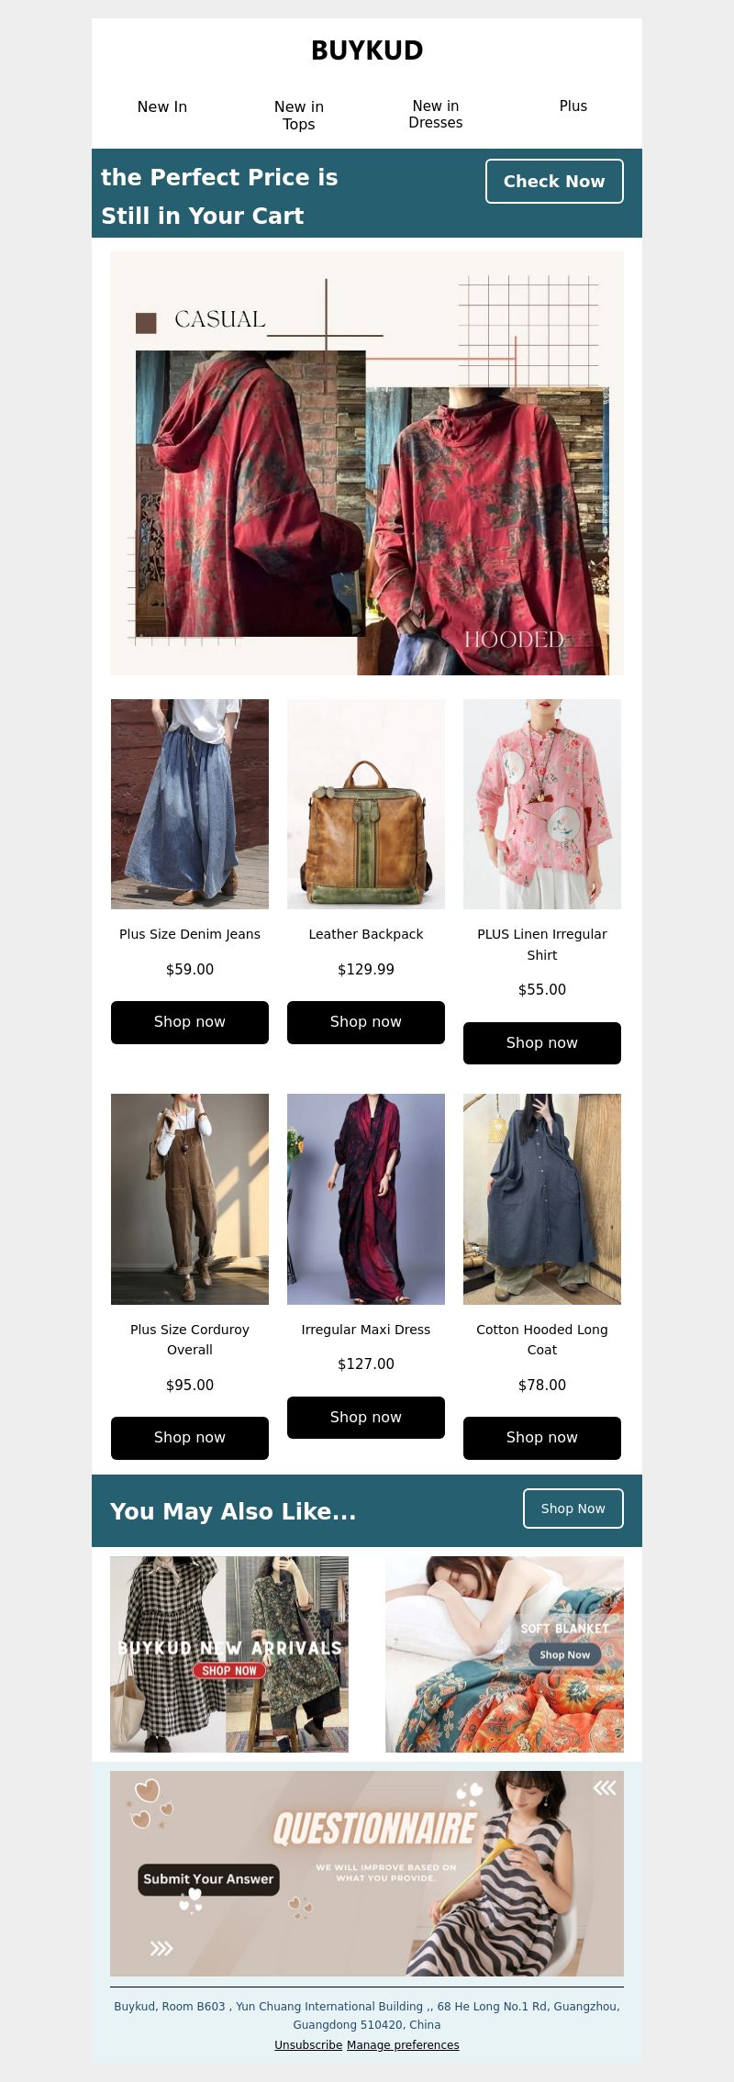The height and width of the screenshot is (2082, 734).
Task: Open the Leather Backpack product image
Action: pyautogui.click(x=366, y=804)
